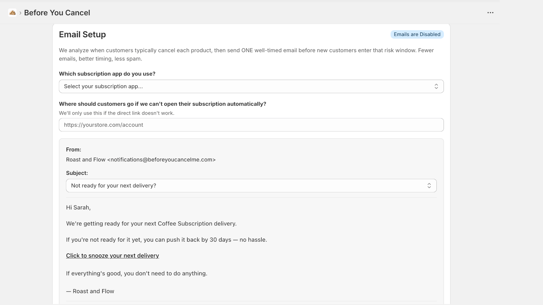Click the 'From:' label in the email preview

[x=73, y=149]
